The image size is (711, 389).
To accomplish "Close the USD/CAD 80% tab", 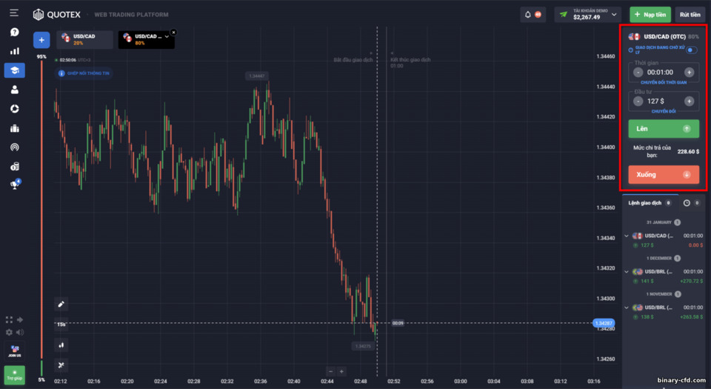I will click(173, 32).
